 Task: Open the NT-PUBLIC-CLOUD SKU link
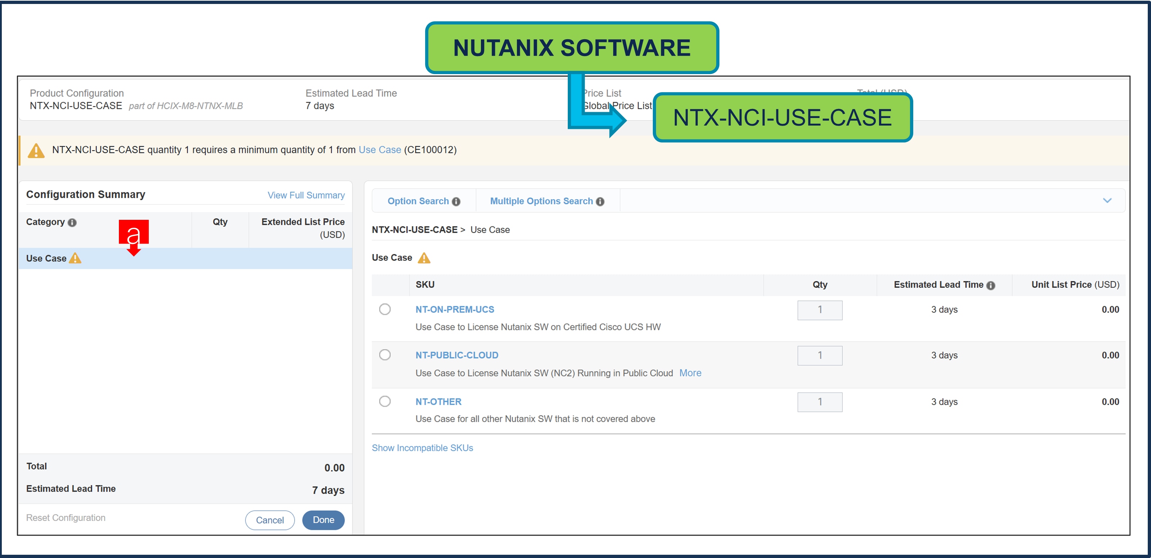[x=457, y=355]
